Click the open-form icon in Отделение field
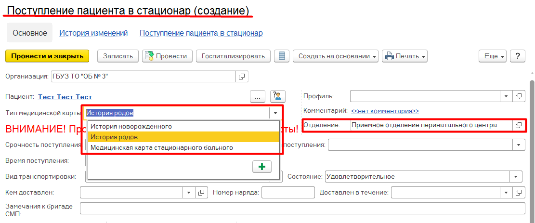The width and height of the screenshot is (535, 223). pos(519,125)
